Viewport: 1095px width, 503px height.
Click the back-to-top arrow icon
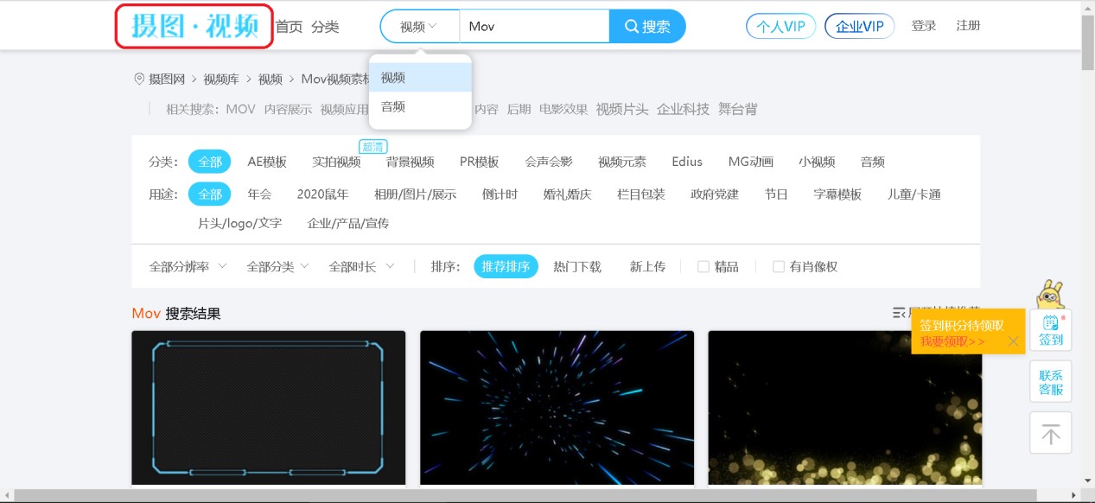click(x=1050, y=432)
